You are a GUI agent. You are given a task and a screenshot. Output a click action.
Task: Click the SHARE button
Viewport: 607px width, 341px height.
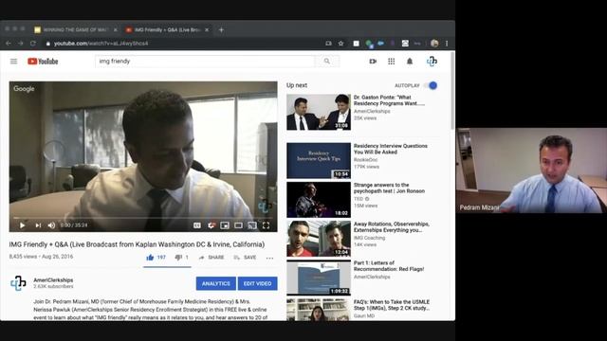tap(212, 257)
